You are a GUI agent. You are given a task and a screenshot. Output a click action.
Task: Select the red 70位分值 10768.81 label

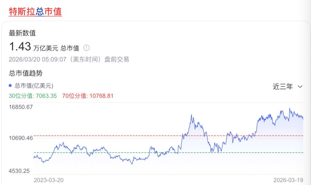88,96
